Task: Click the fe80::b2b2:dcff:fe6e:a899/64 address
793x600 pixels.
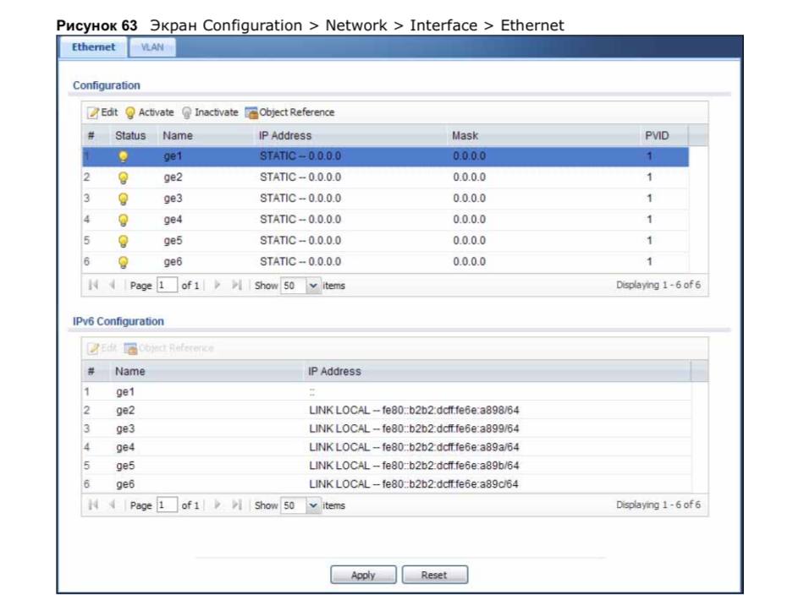Action: tap(450, 428)
